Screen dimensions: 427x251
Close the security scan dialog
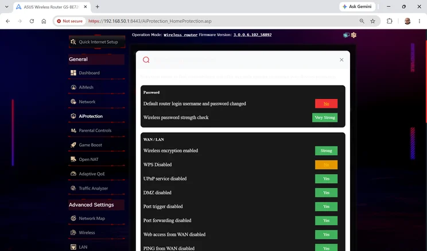(341, 60)
